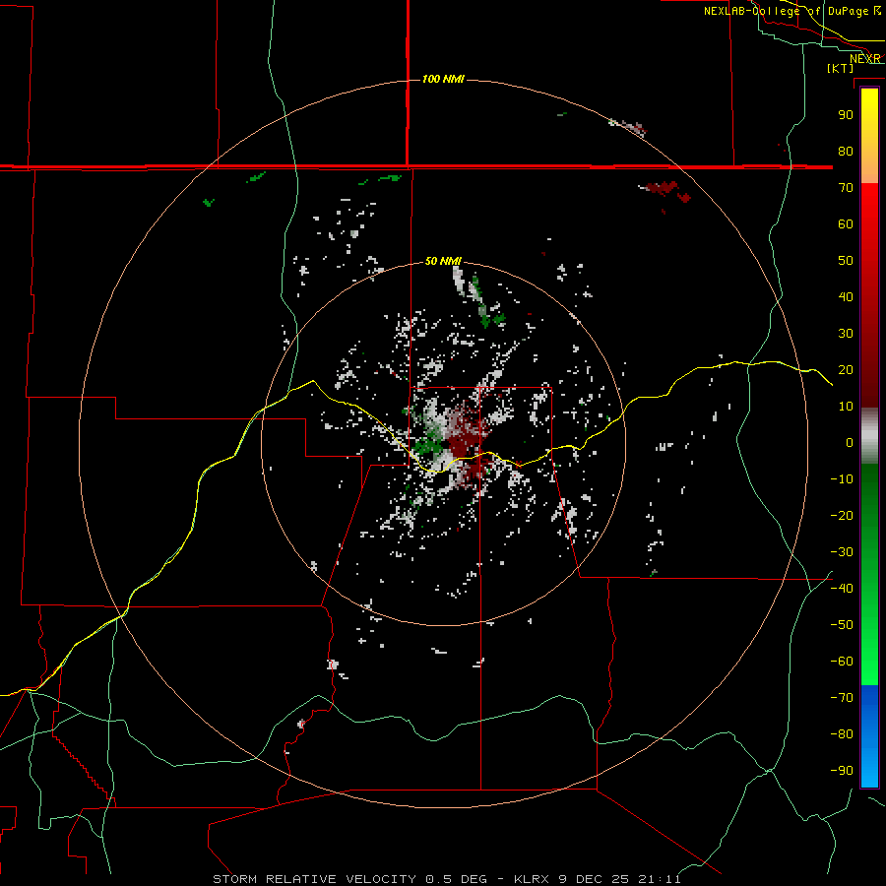Click the gray zero-velocity segment of color bar

coord(869,436)
